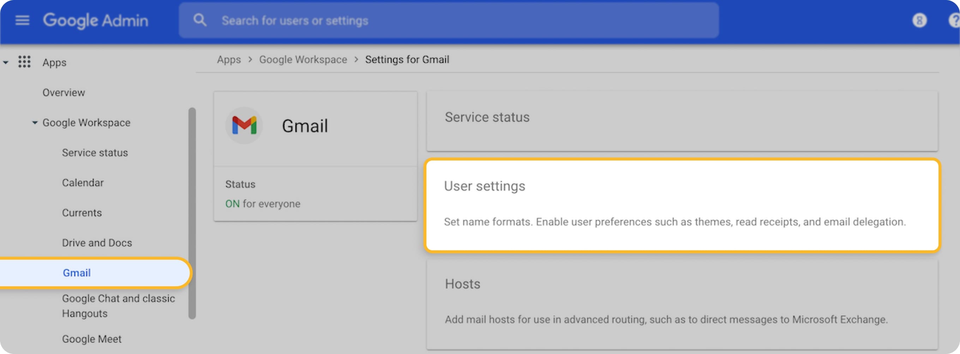Open Google Meet in the sidebar

92,339
